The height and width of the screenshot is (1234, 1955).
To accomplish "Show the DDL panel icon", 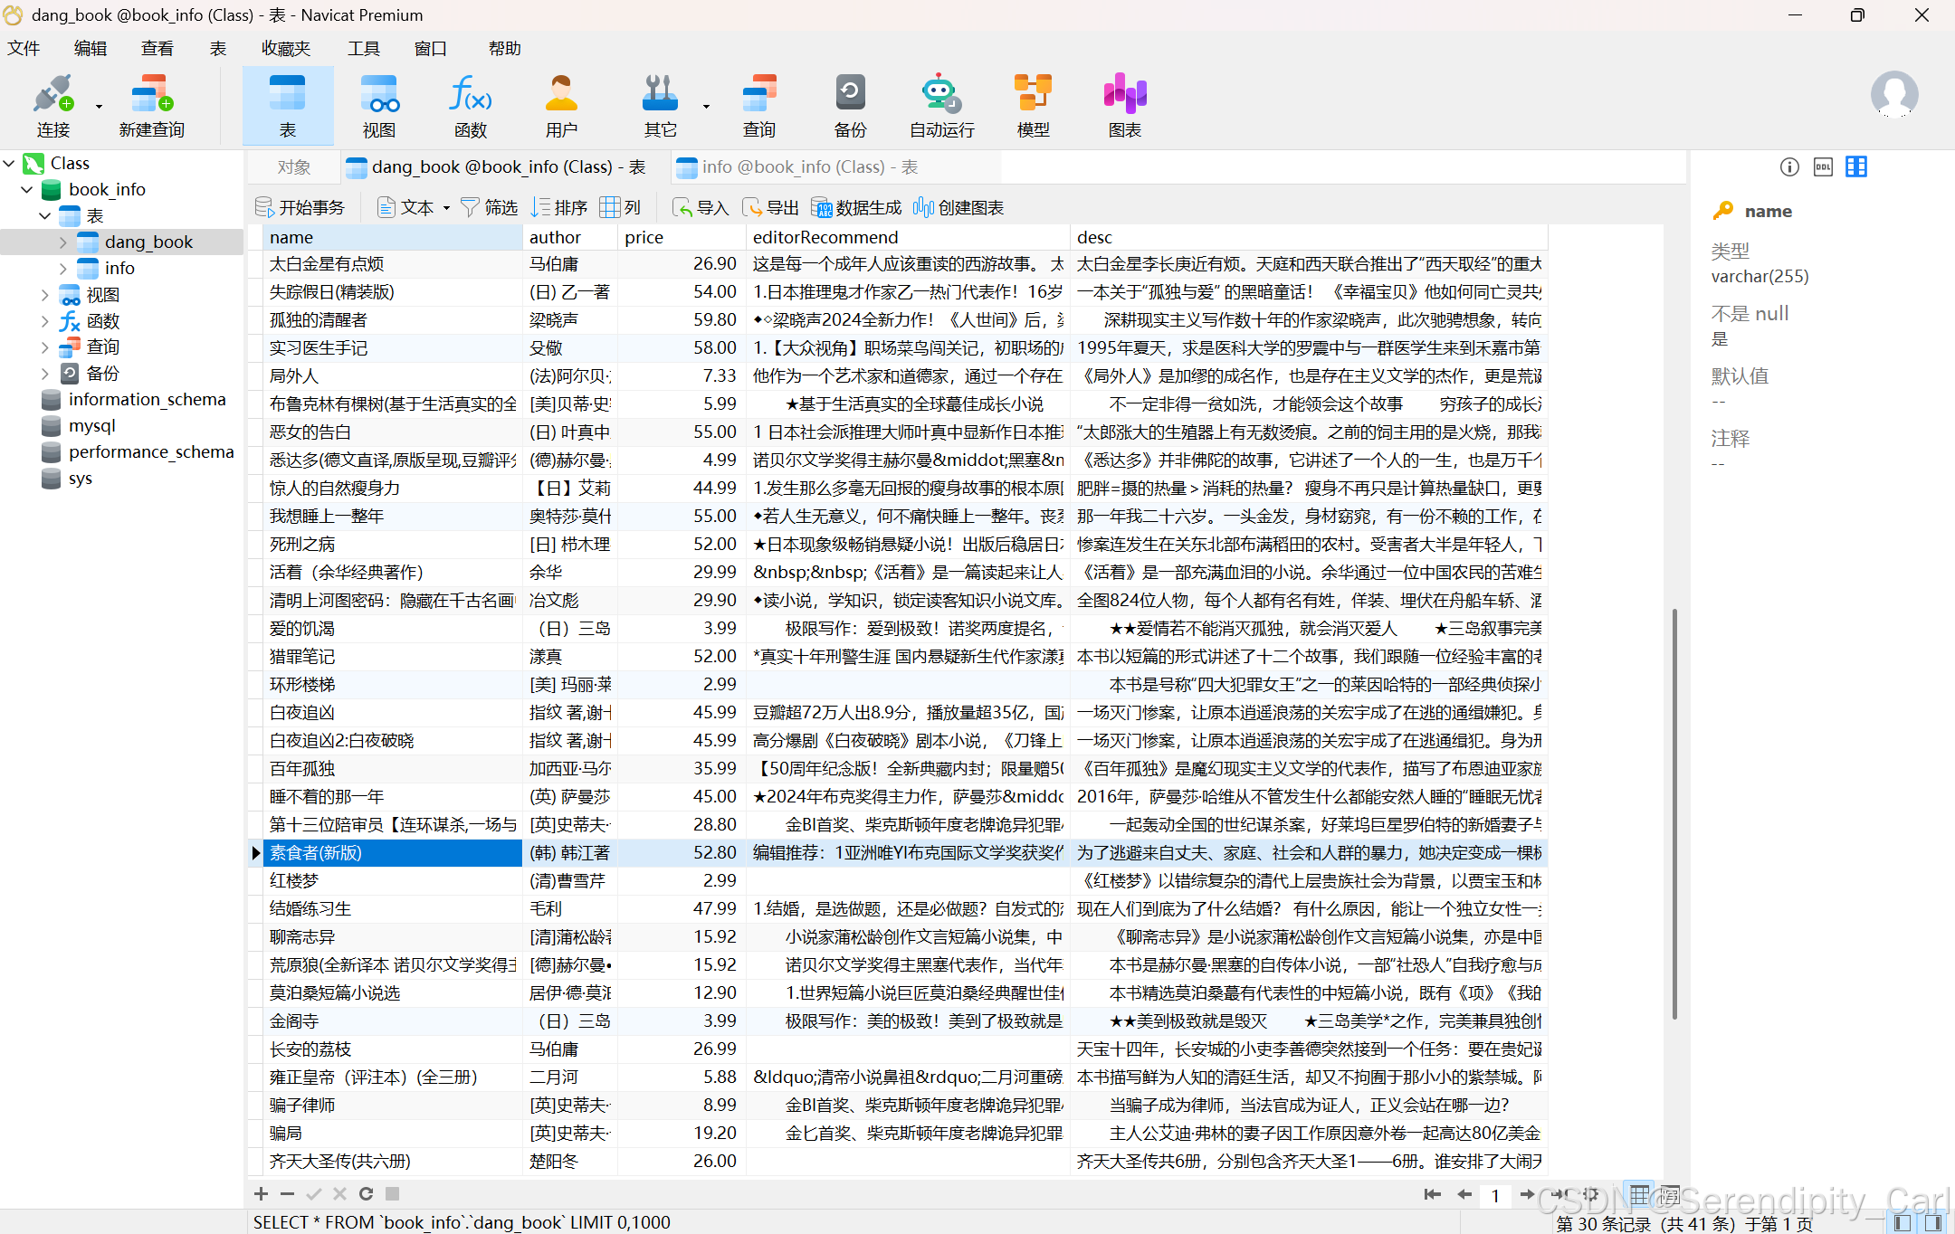I will [x=1823, y=166].
